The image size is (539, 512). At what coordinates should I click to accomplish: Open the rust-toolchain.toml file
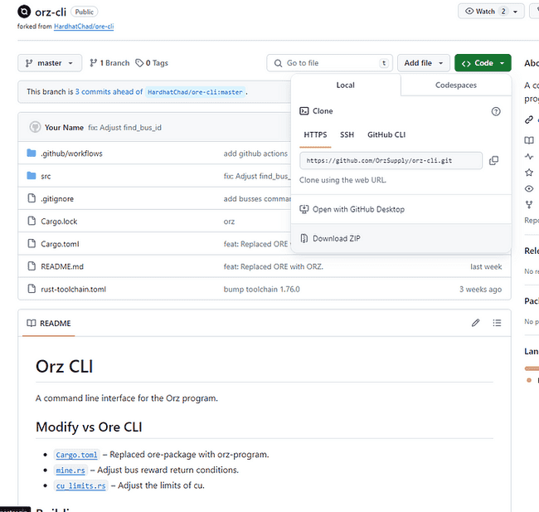click(x=73, y=289)
